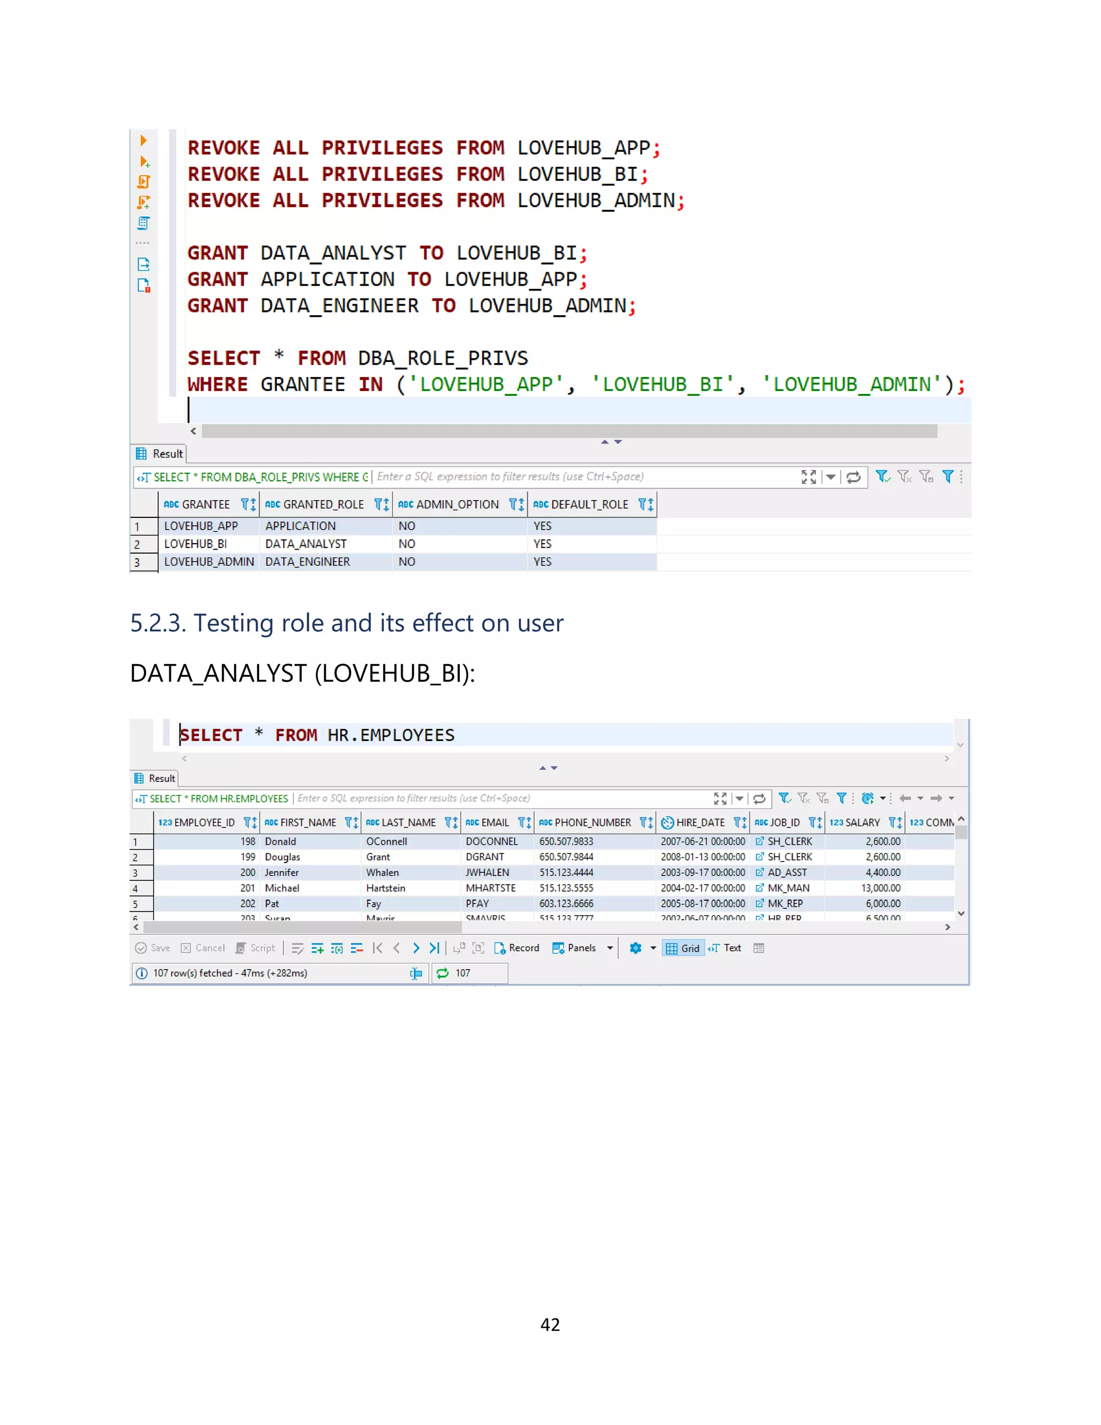Toggle Record view mode
Image resolution: width=1101 pixels, height=1425 pixels.
pos(517,948)
